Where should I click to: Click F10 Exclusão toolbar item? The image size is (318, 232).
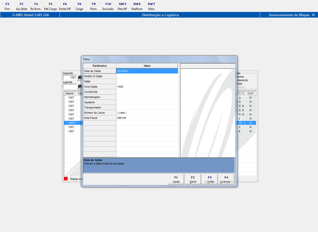(x=108, y=6)
